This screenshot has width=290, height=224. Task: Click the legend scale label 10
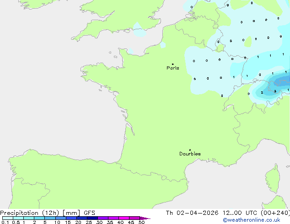point(57,222)
